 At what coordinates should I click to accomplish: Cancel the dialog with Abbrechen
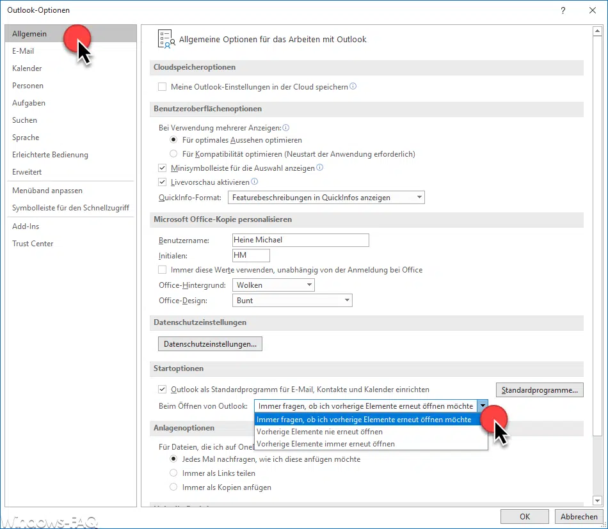click(579, 516)
